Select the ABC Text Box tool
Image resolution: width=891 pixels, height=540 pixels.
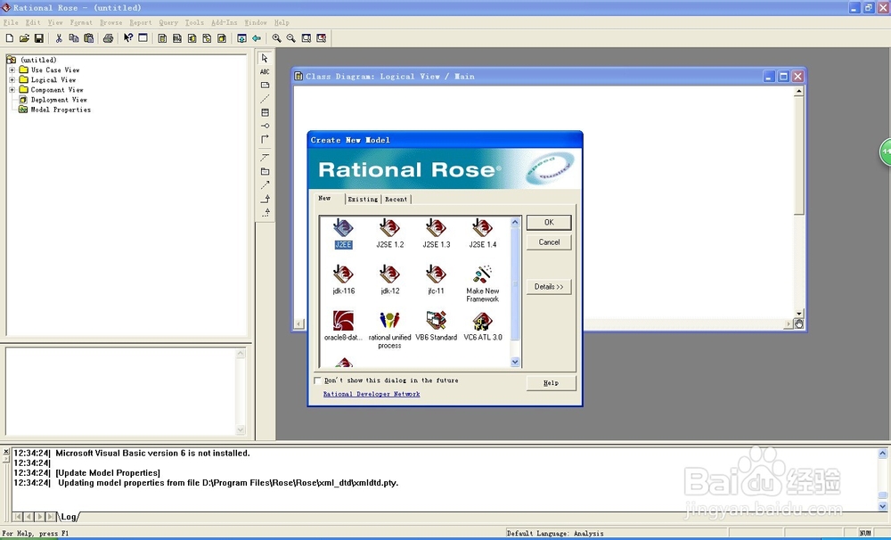click(x=265, y=71)
